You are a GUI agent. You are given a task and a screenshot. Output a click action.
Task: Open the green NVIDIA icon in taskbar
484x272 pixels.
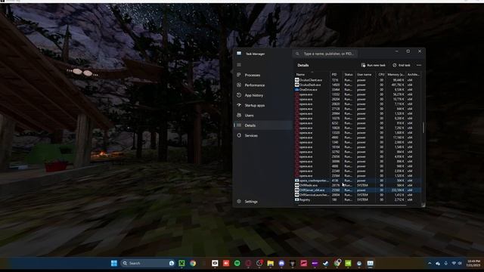pos(348,263)
